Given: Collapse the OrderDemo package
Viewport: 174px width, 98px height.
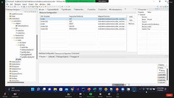Looking at the screenshot, I should (x=8, y=19).
